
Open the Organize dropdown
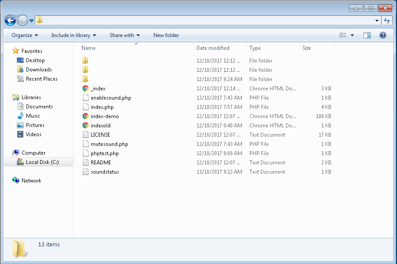(24, 35)
